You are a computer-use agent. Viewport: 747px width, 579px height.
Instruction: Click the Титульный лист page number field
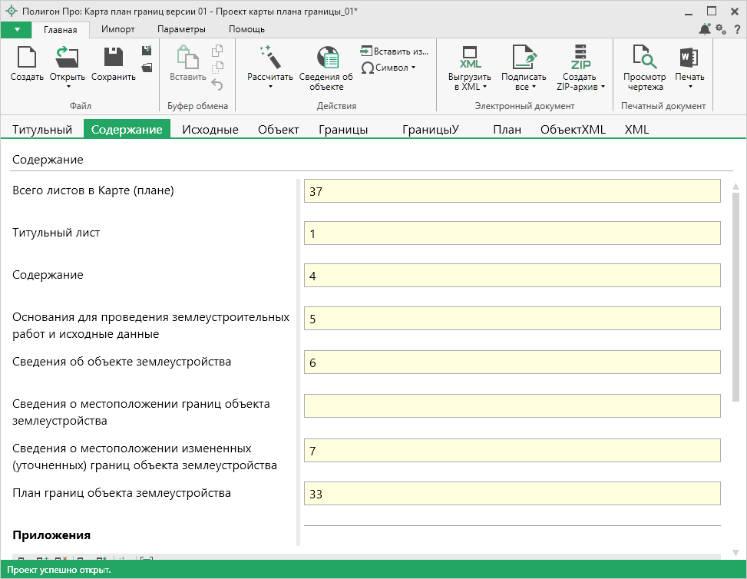[x=512, y=233]
